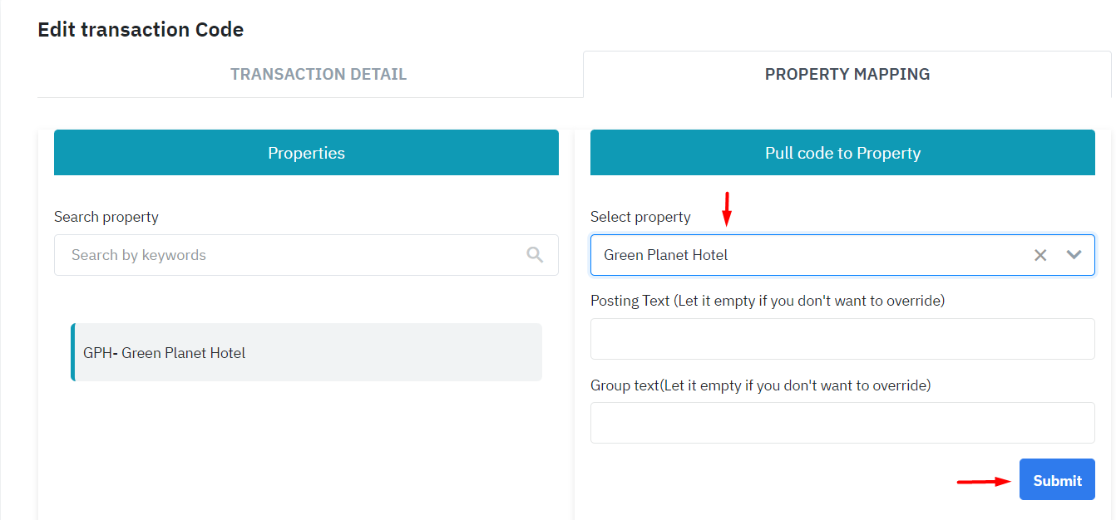Click the red arrow above property dropdown
Image resolution: width=1116 pixels, height=520 pixels.
726,208
